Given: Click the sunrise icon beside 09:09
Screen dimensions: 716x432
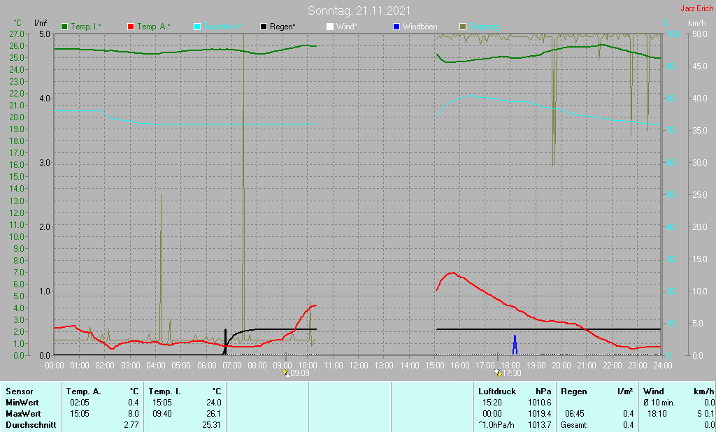Looking at the screenshot, I should [286, 373].
